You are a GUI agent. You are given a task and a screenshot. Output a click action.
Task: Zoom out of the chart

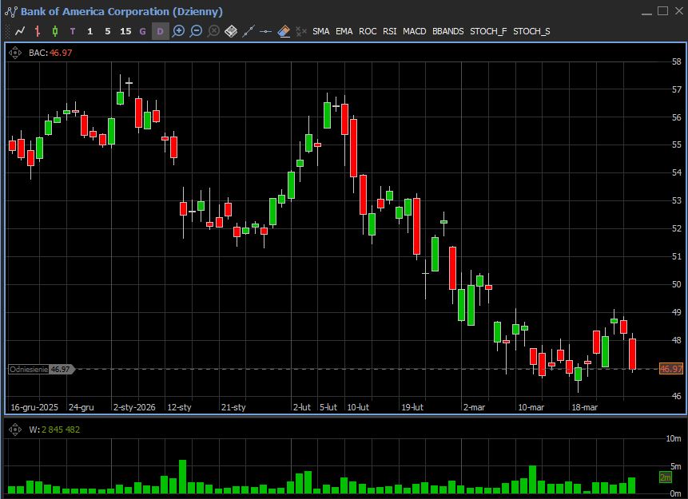[x=196, y=31]
